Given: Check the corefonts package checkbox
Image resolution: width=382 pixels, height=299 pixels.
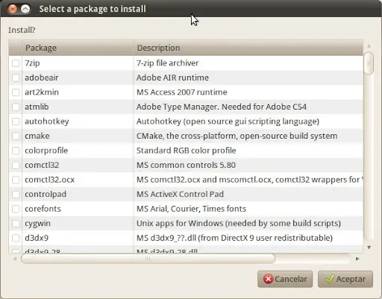Looking at the screenshot, I should tap(16, 209).
